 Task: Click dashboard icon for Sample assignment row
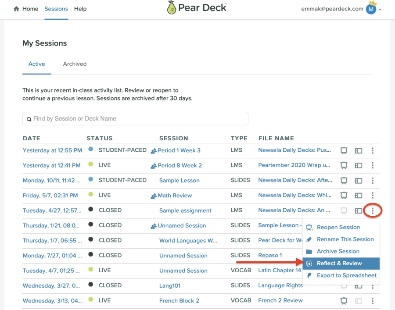(x=359, y=210)
